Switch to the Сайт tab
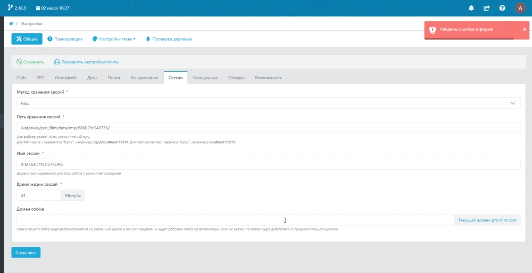The image size is (532, 273). click(21, 78)
